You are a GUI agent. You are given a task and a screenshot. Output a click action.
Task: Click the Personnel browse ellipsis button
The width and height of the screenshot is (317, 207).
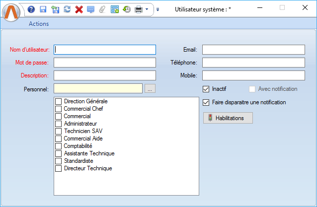(150, 89)
